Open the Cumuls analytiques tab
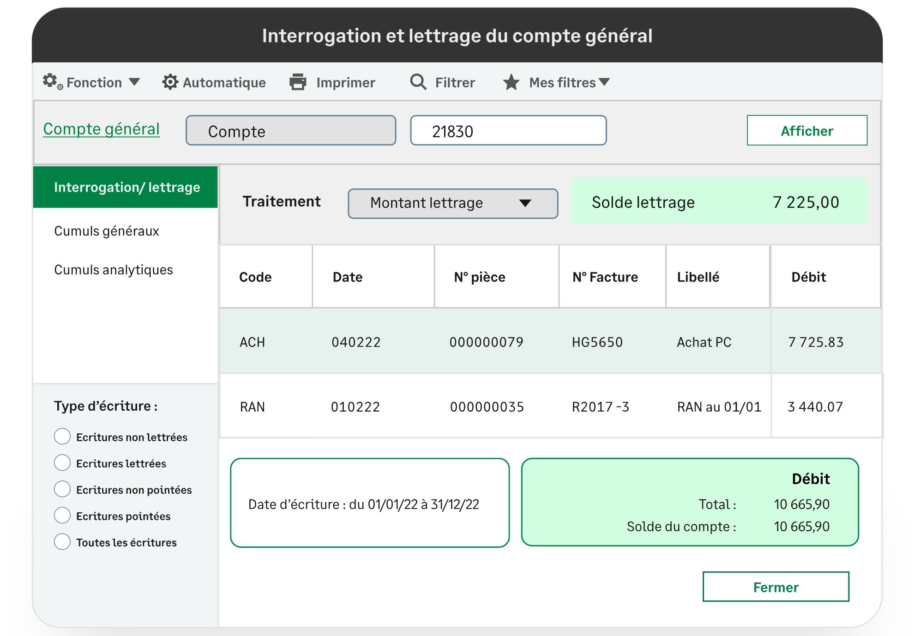Screen dimensions: 915x636 113,270
